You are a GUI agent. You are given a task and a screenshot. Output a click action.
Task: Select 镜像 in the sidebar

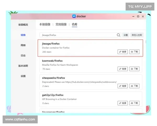[23, 35]
